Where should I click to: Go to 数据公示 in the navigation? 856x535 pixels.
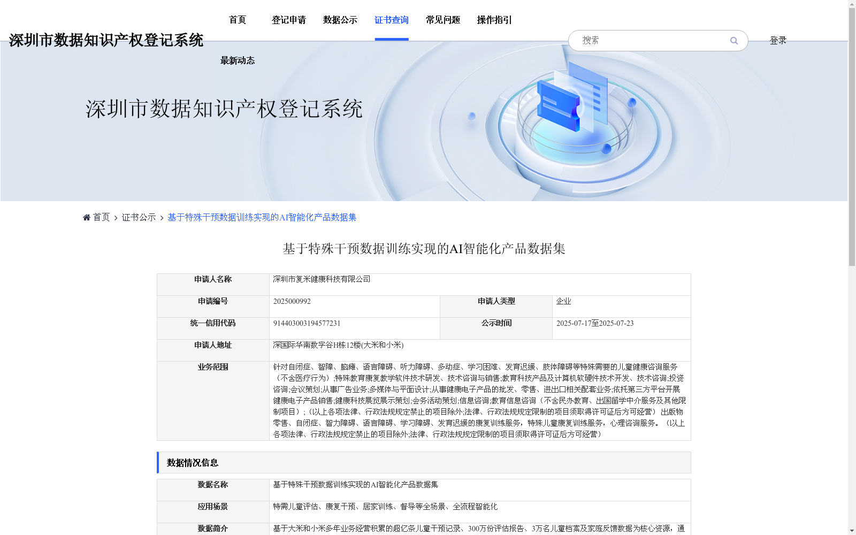340,20
